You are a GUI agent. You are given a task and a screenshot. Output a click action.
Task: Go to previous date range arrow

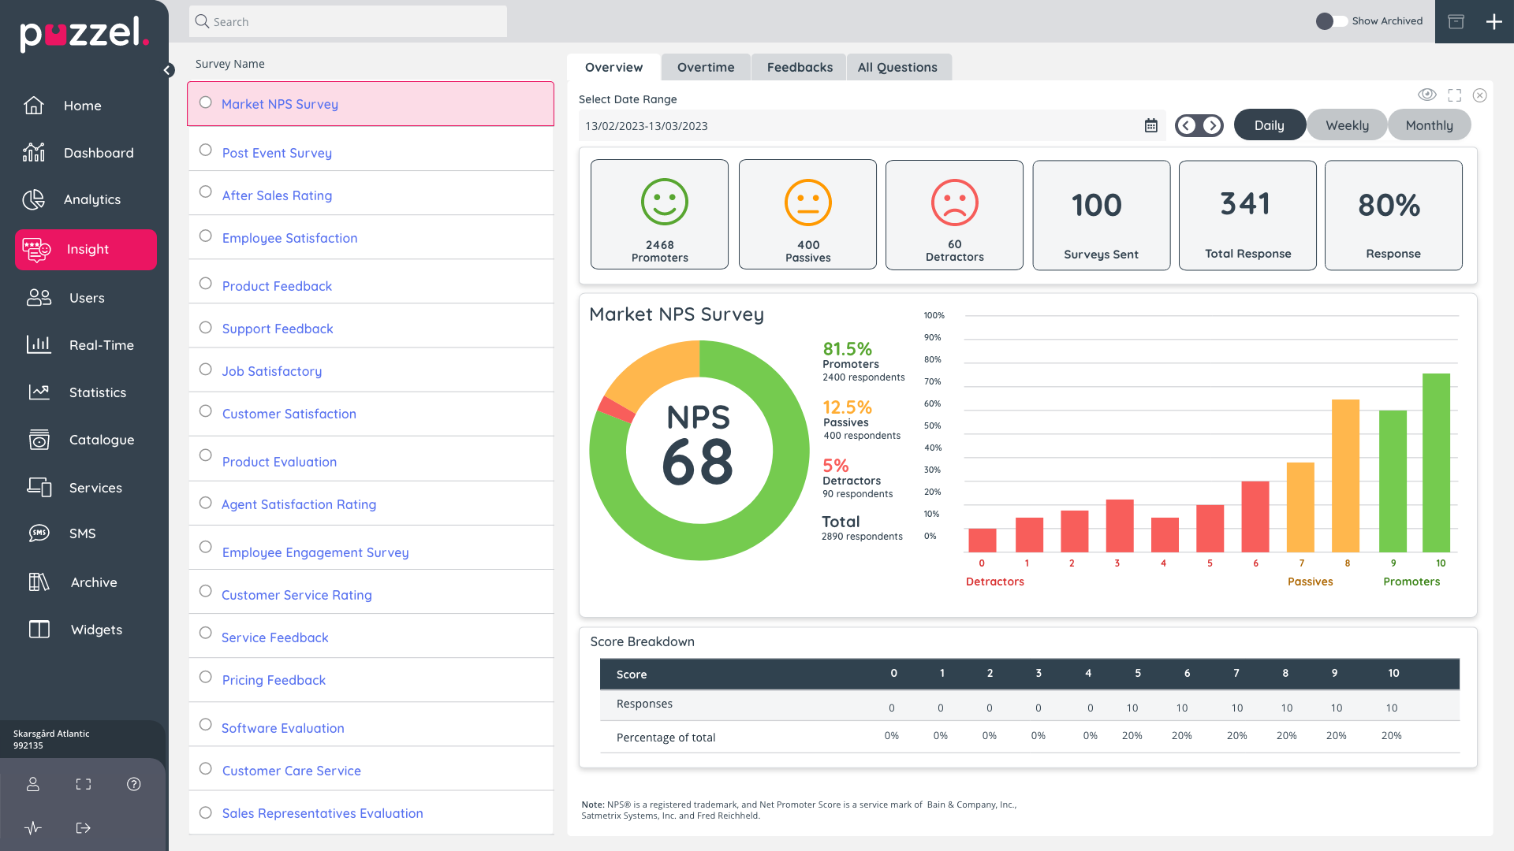coord(1187,125)
